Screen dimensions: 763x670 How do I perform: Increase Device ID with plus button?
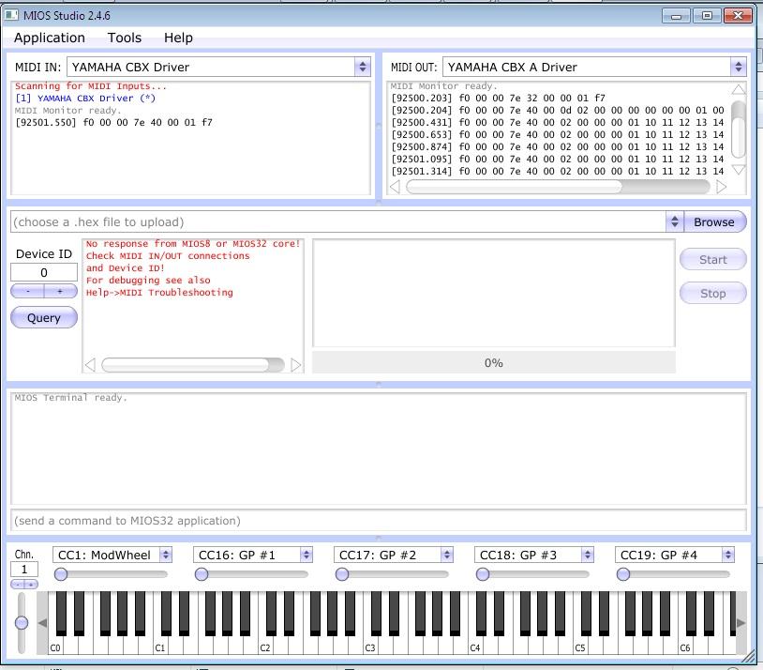tap(60, 292)
